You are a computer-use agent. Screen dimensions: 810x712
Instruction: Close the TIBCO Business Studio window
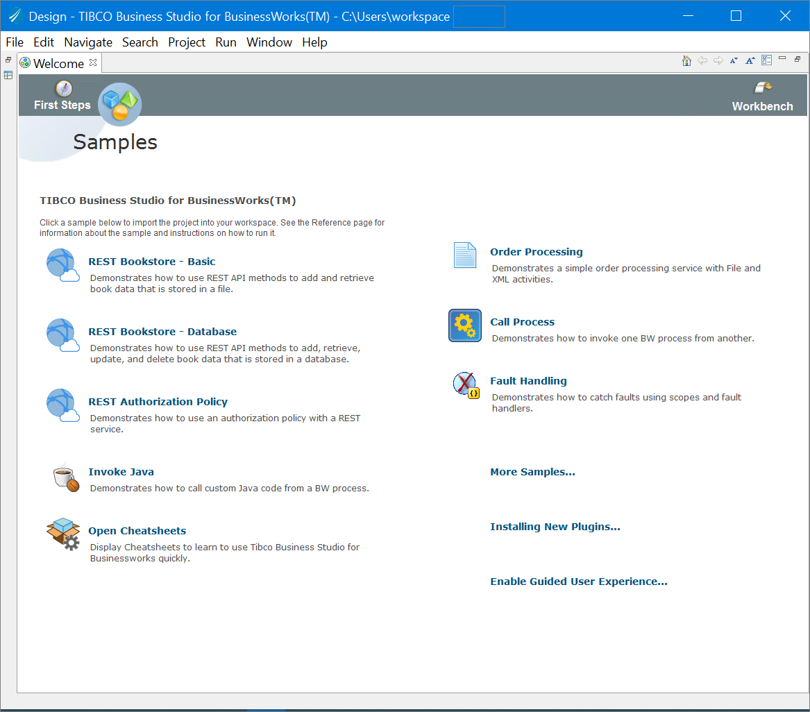pyautogui.click(x=785, y=16)
